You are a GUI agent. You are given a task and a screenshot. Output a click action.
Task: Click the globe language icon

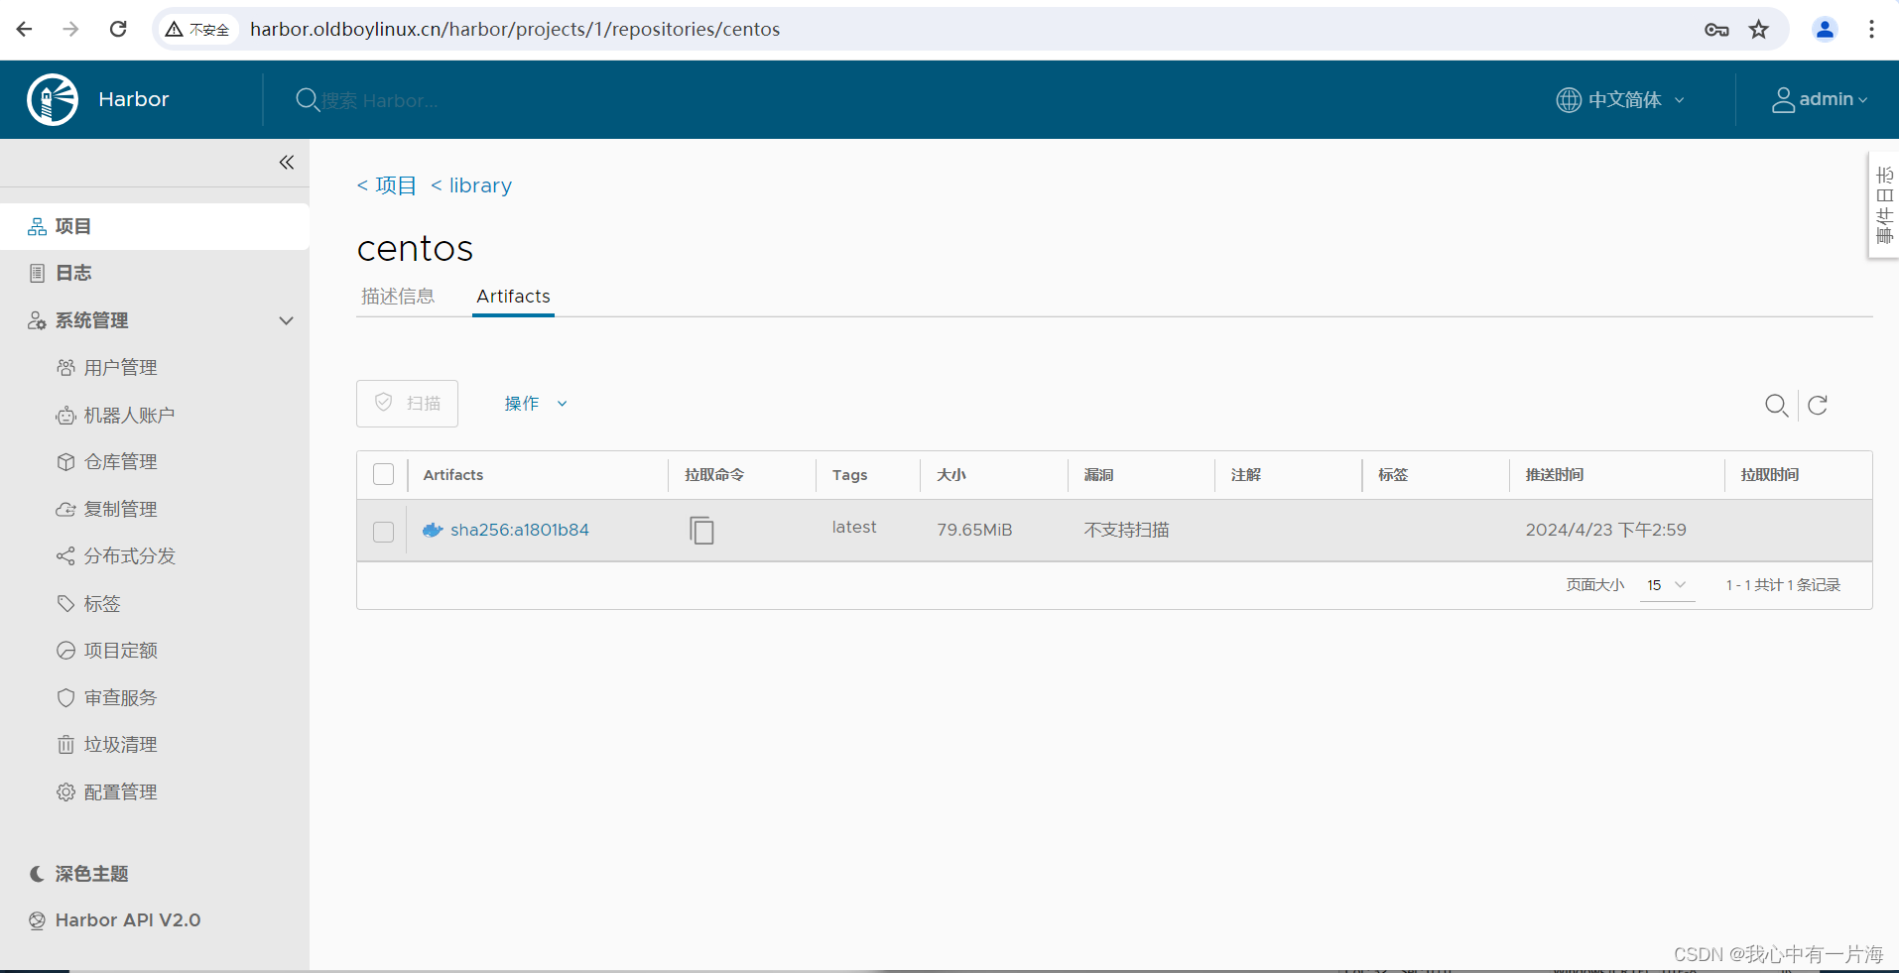pyautogui.click(x=1569, y=100)
